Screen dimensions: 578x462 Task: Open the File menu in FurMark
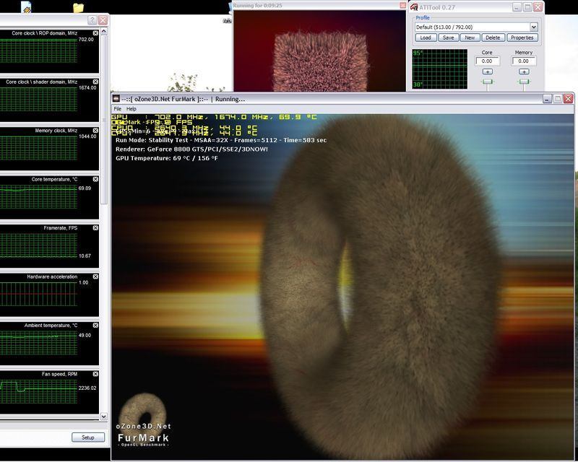118,109
